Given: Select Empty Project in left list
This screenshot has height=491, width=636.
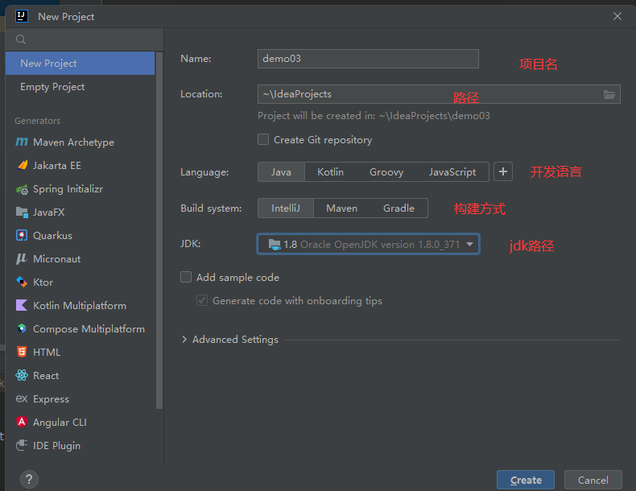Looking at the screenshot, I should point(80,87).
